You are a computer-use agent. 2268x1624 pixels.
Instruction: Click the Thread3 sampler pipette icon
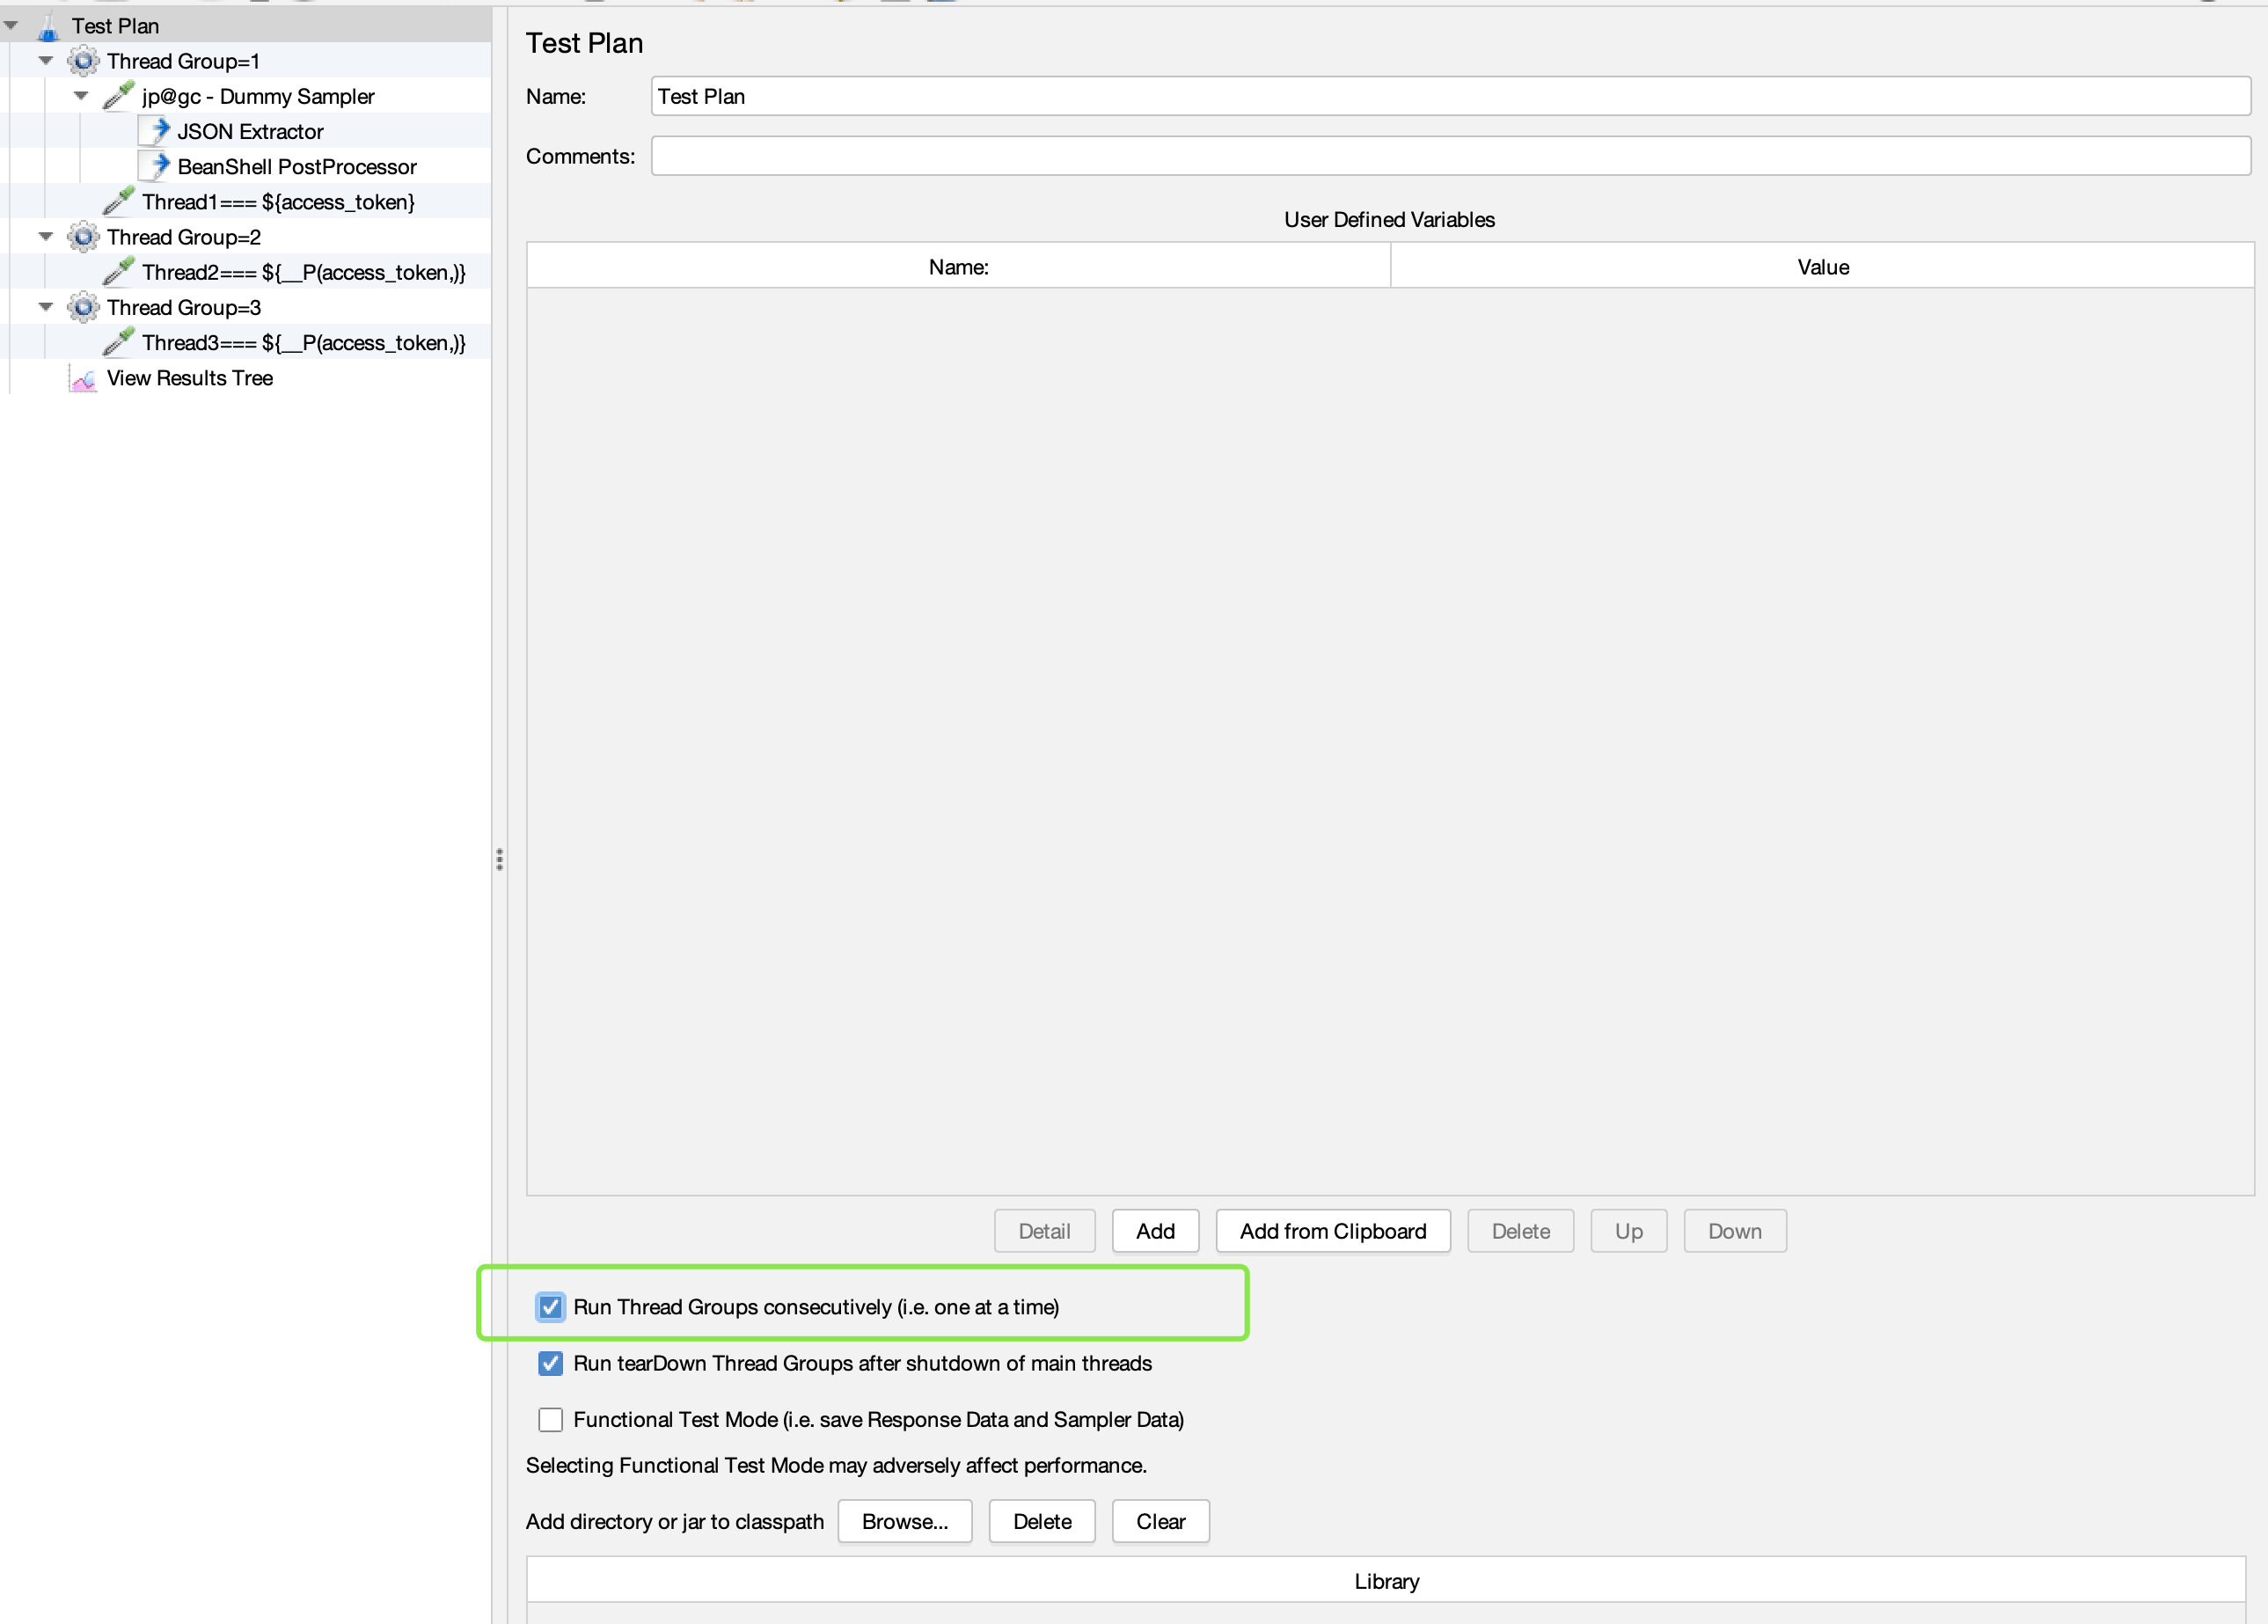pyautogui.click(x=119, y=343)
